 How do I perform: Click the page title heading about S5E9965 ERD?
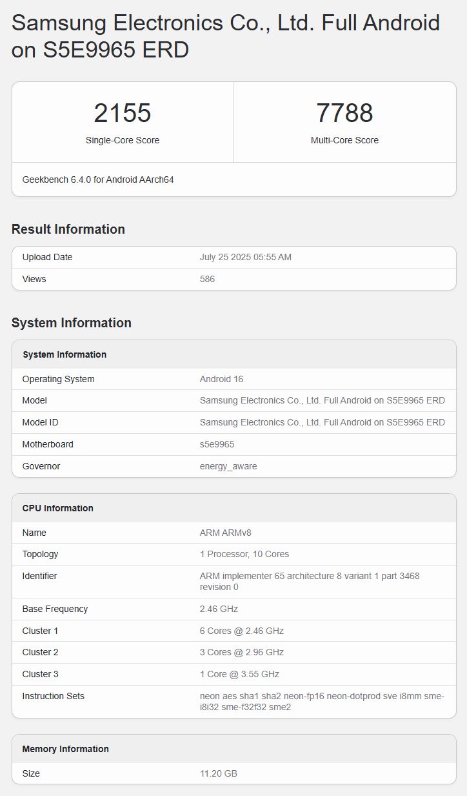226,36
